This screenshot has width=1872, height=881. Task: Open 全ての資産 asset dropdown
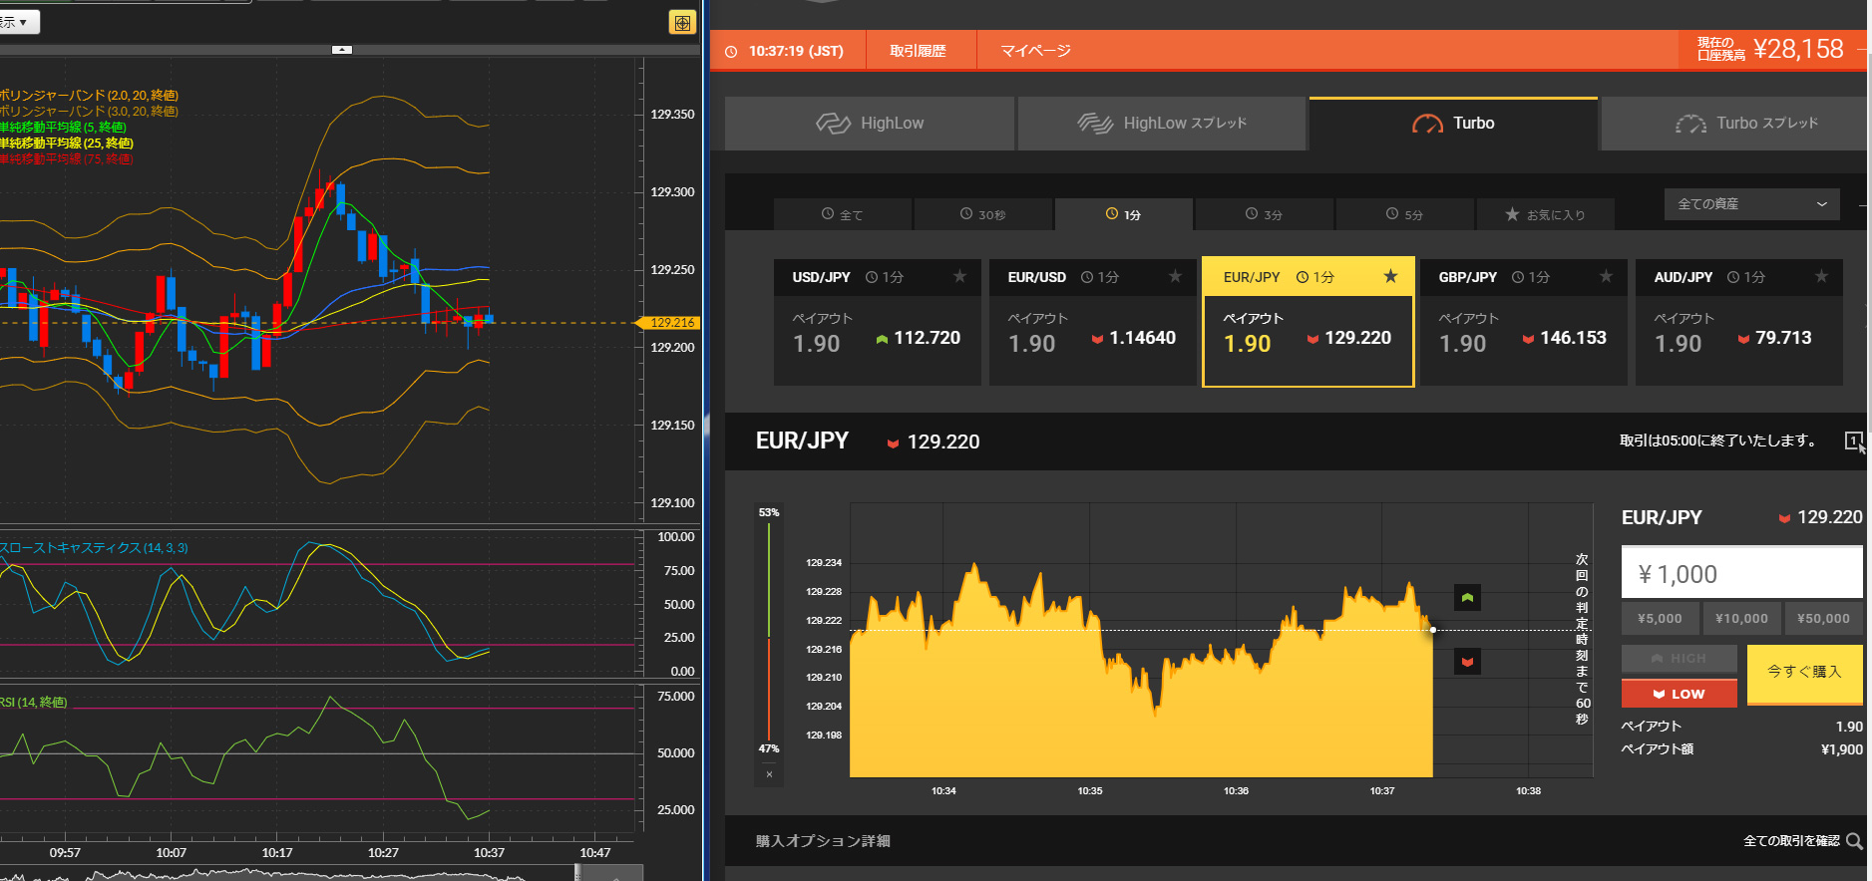pos(1752,204)
